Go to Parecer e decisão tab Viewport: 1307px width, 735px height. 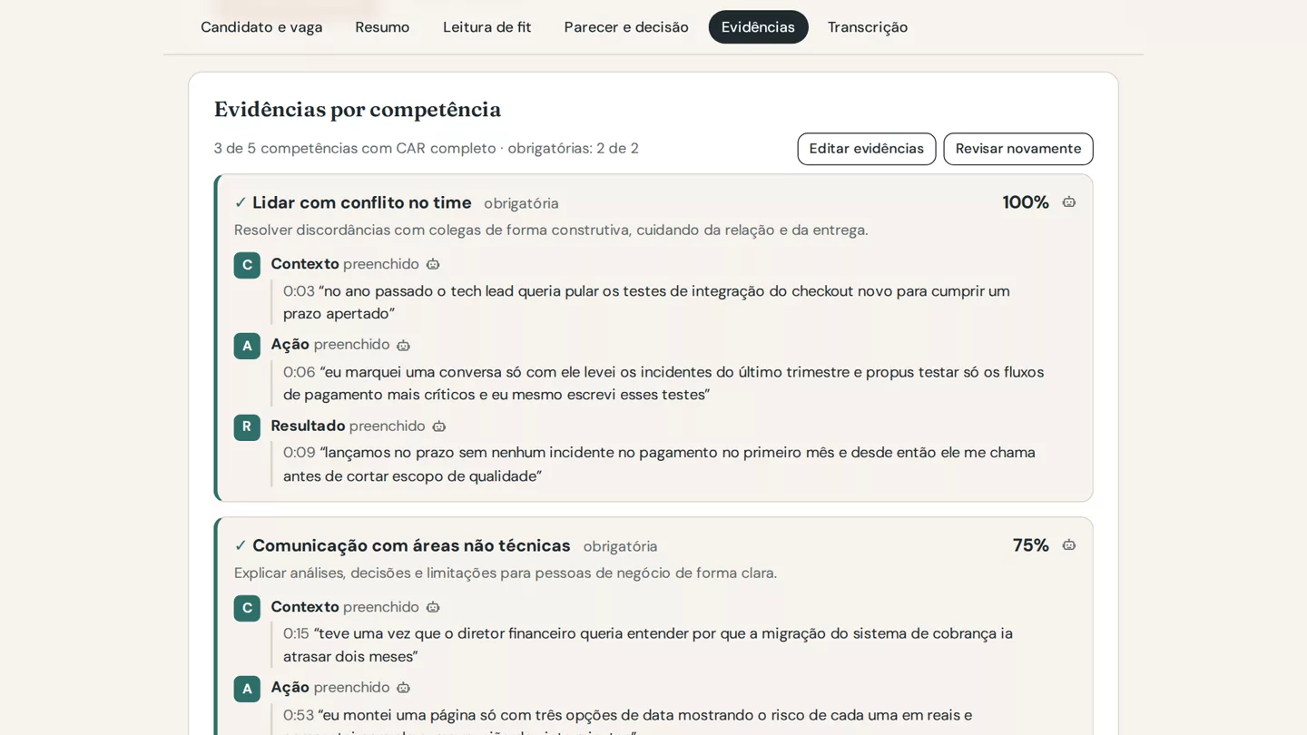pyautogui.click(x=626, y=27)
